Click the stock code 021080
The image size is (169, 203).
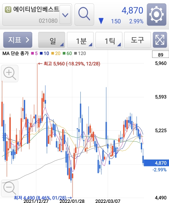(48, 21)
